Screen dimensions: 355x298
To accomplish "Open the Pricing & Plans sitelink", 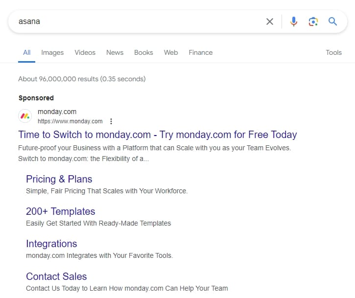I will pyautogui.click(x=59, y=179).
